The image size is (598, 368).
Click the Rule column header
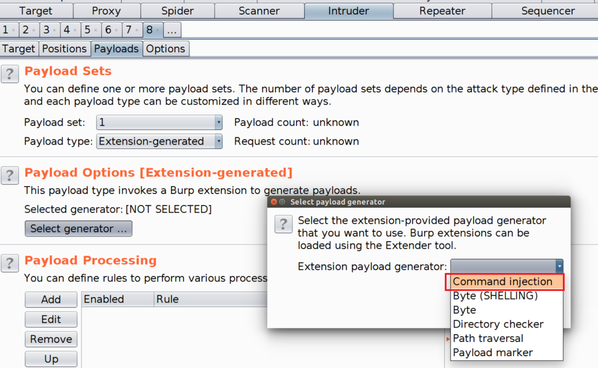(x=210, y=299)
